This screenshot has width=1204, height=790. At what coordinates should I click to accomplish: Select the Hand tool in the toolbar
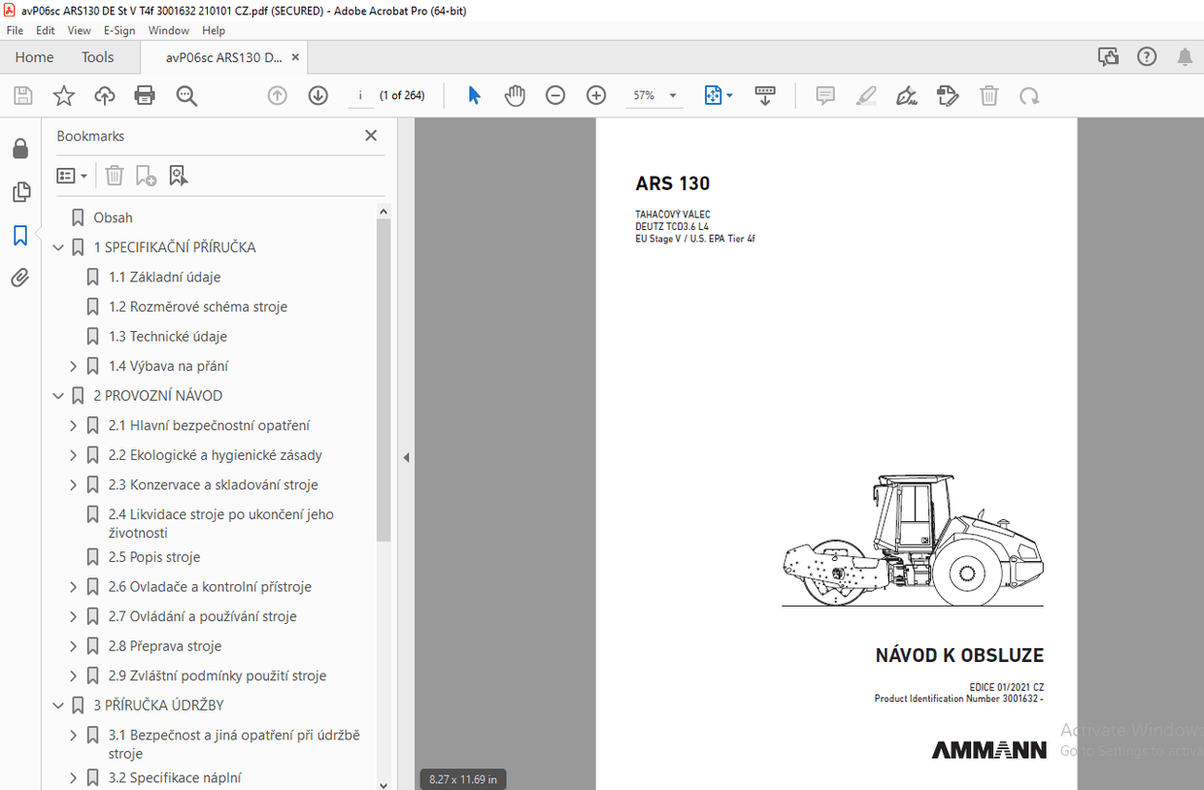(515, 95)
